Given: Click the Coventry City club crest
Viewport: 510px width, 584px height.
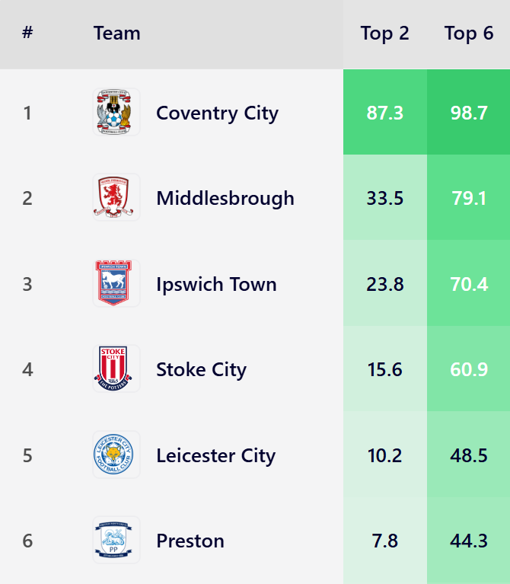Looking at the screenshot, I should 116,113.
